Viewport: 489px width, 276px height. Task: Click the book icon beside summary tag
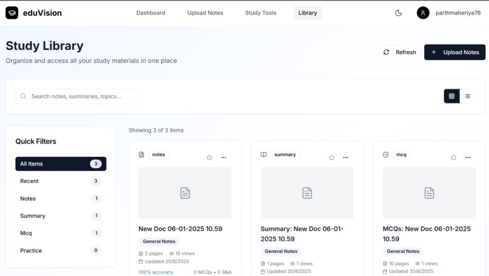click(x=263, y=155)
